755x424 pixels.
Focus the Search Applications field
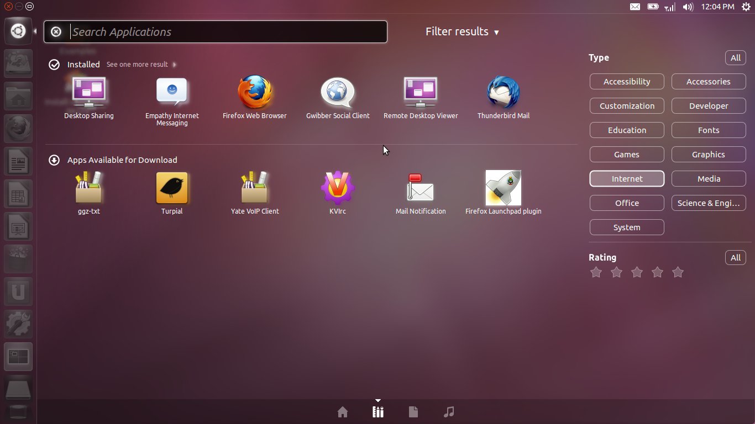click(x=216, y=32)
